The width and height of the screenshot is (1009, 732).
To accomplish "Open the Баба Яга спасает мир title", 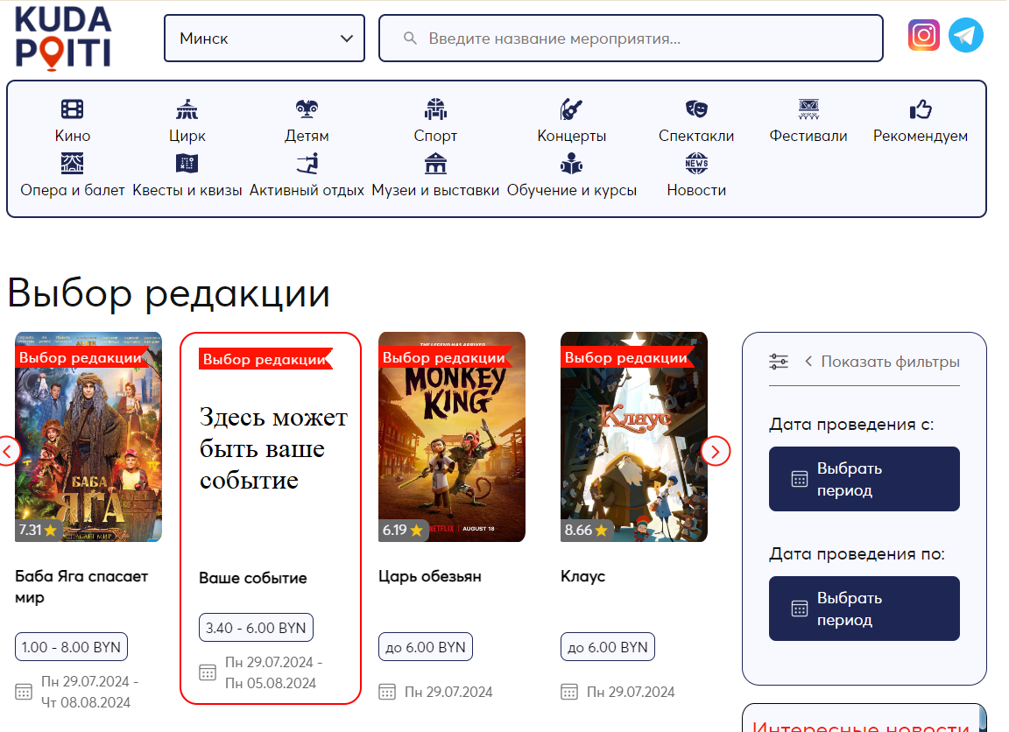I will [81, 587].
